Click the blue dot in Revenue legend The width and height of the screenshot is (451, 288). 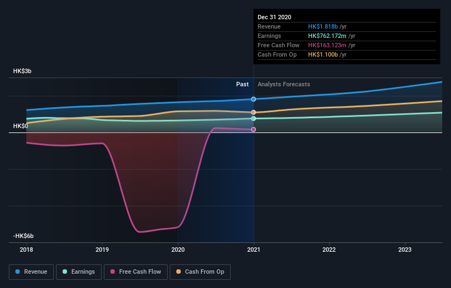18,272
